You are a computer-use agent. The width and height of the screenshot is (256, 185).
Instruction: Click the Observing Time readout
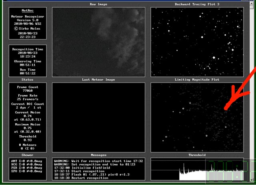[28, 64]
